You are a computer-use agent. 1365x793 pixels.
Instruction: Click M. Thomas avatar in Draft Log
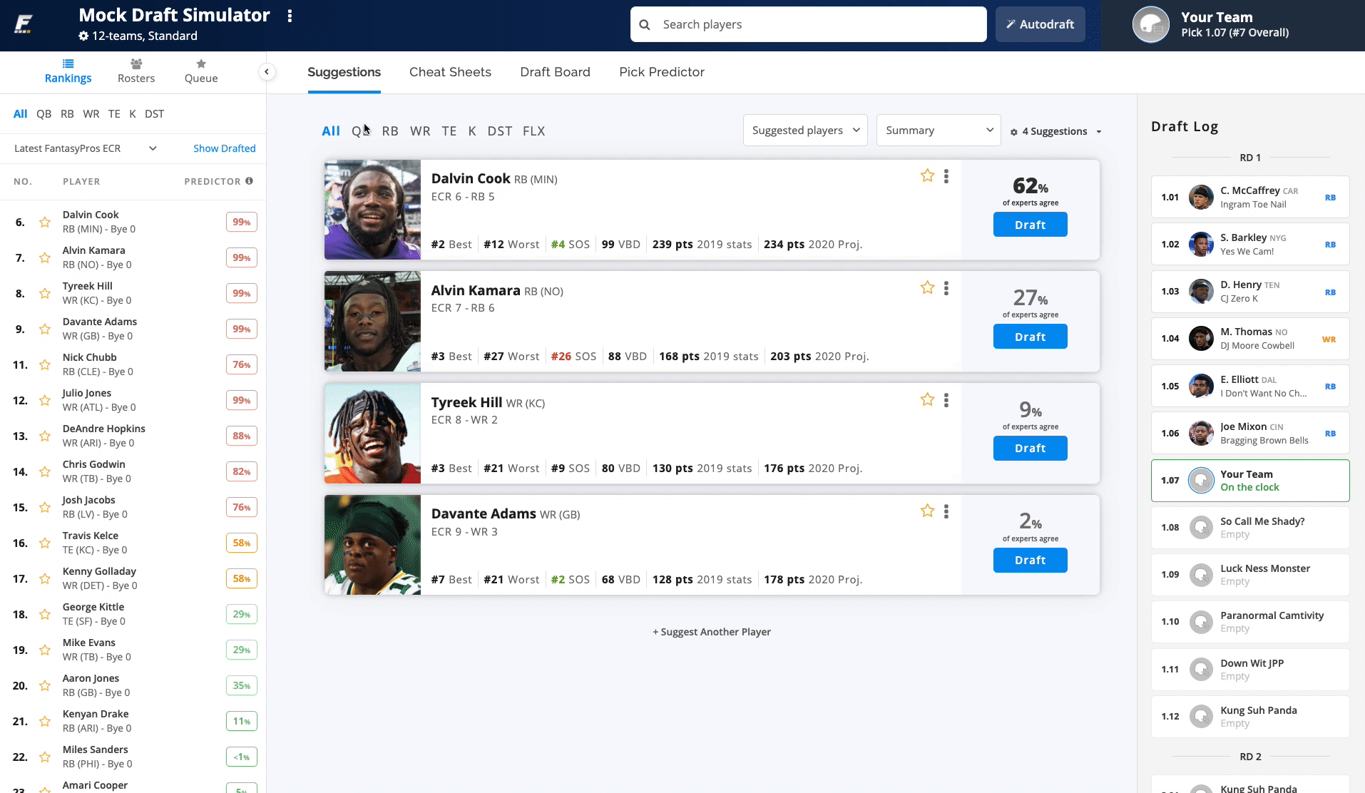pos(1201,338)
